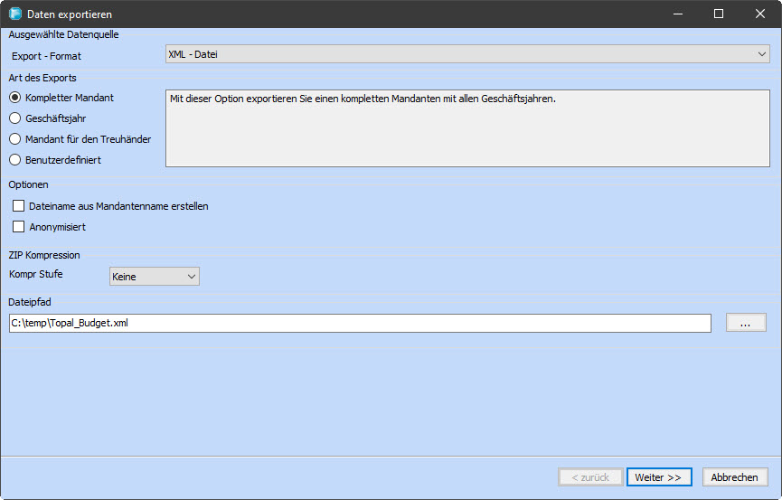Click the Daten exportieren title bar text
Screen dimensions: 782x500
click(x=71, y=14)
